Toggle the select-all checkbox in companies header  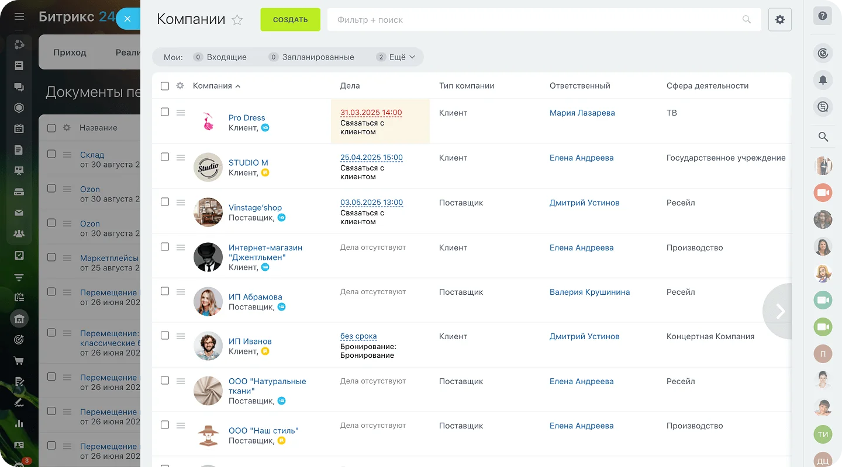[x=165, y=86]
